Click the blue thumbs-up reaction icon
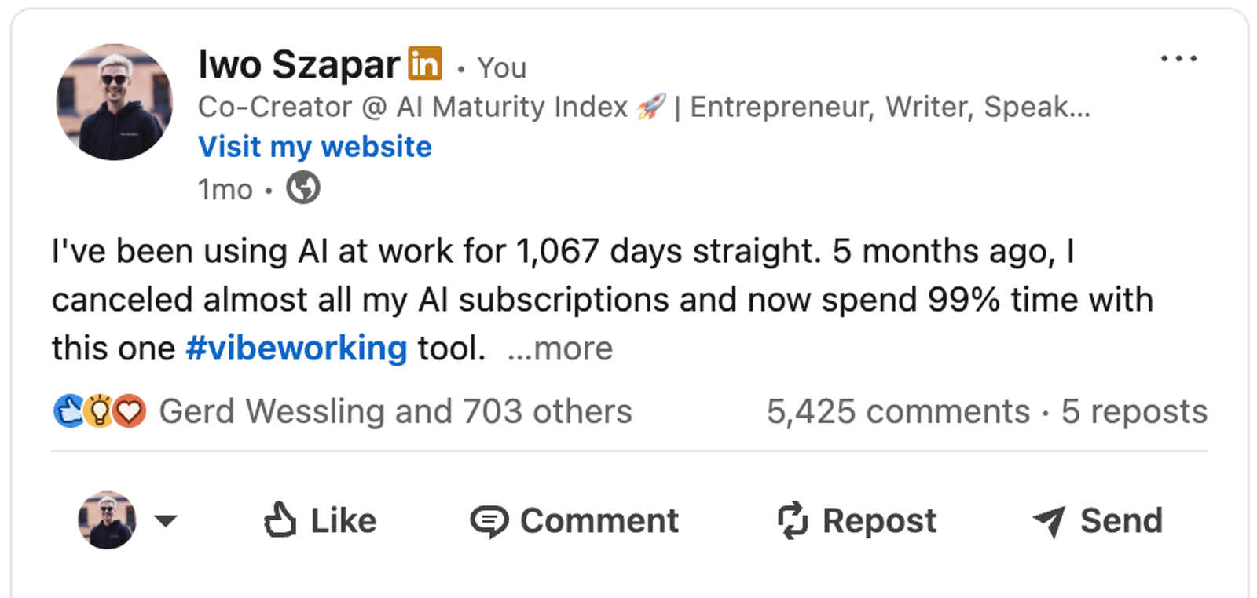Viewport: 1257px width, 598px height. [x=68, y=411]
